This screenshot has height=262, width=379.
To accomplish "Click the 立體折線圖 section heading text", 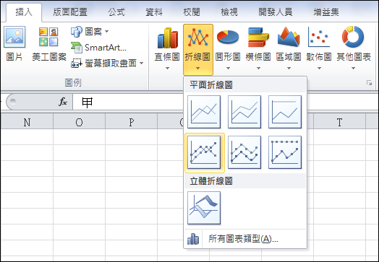I will tap(211, 181).
